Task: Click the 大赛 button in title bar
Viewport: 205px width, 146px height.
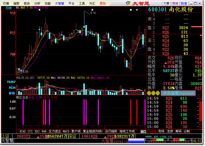Action: click(166, 3)
